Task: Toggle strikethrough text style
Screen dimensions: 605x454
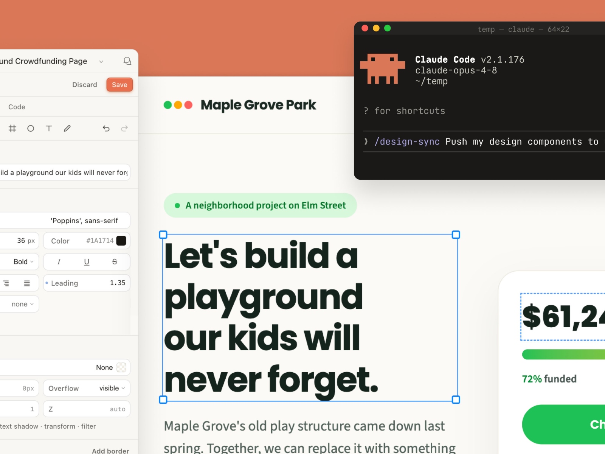Action: click(x=115, y=262)
